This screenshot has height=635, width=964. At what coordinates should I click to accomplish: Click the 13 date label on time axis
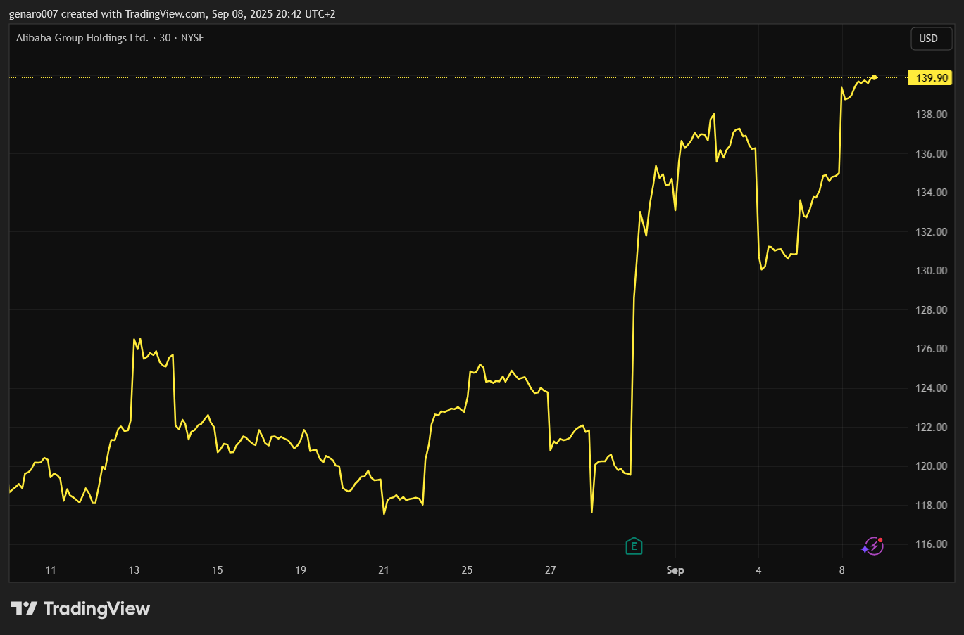[134, 570]
